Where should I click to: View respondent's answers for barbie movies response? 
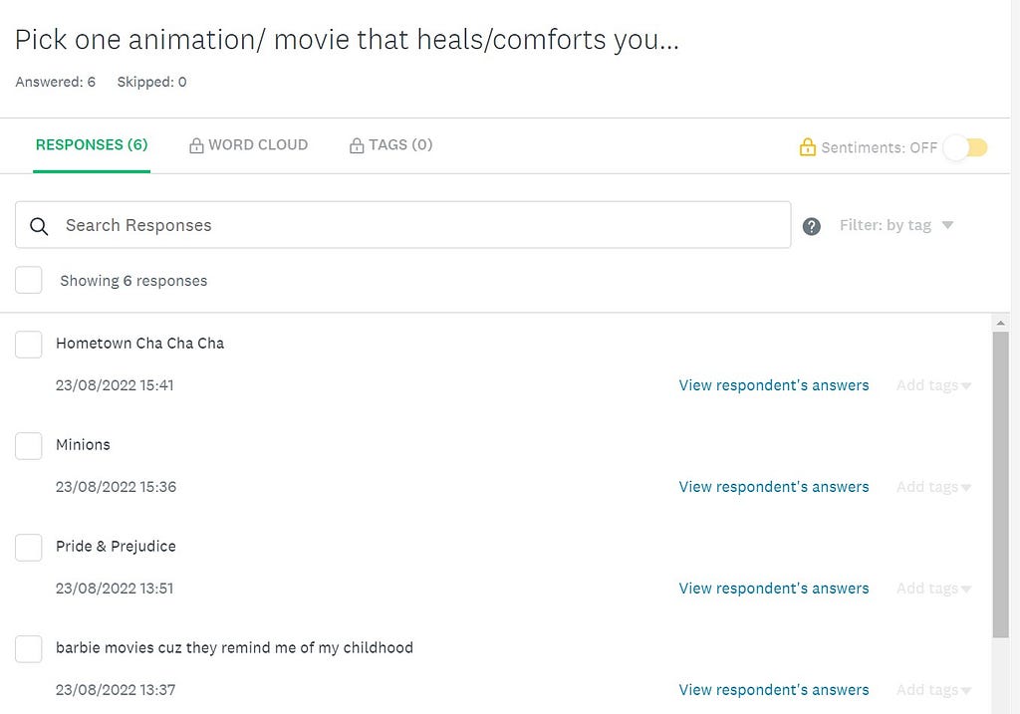(x=773, y=689)
